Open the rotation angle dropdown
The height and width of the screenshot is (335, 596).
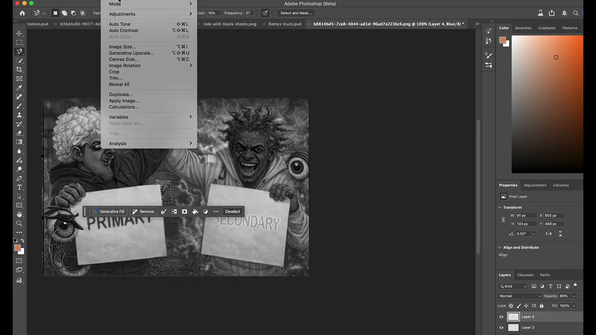[x=534, y=234]
